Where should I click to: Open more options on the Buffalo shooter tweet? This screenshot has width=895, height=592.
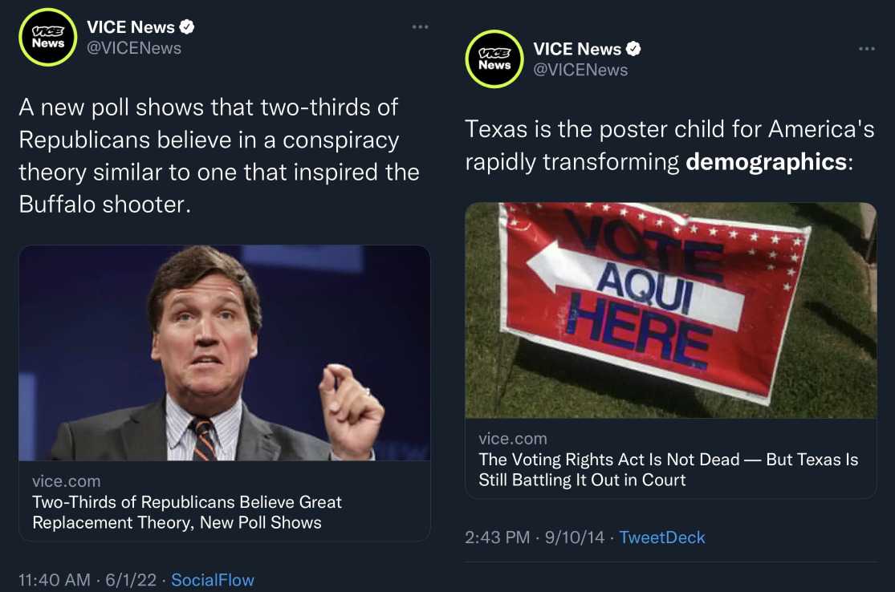coord(420,27)
